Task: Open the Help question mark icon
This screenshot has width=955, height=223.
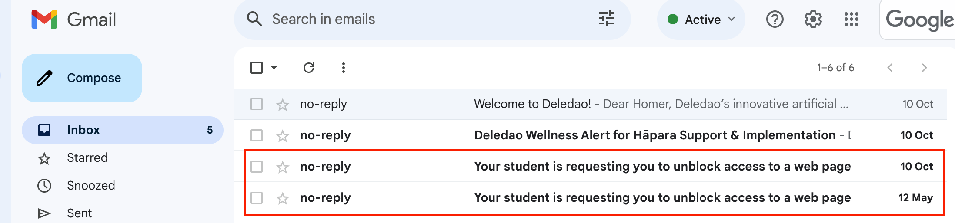Action: (x=775, y=20)
